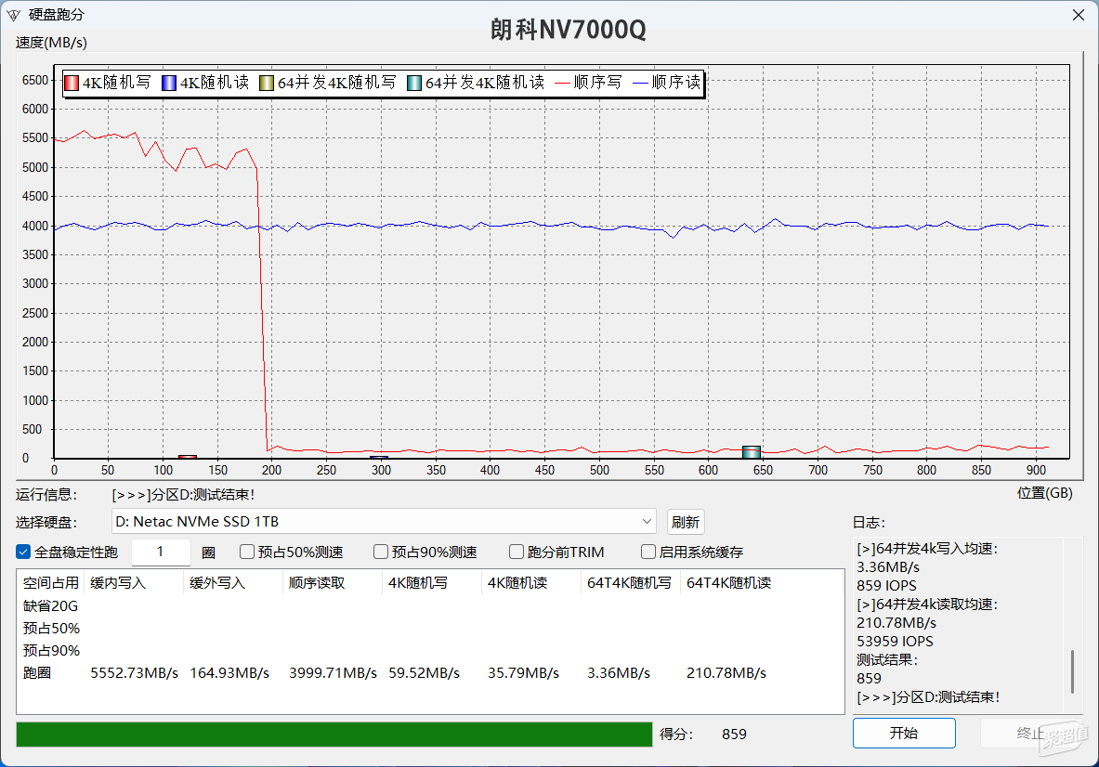
Task: Click the 顺序写 red line legend entry
Action: click(588, 83)
